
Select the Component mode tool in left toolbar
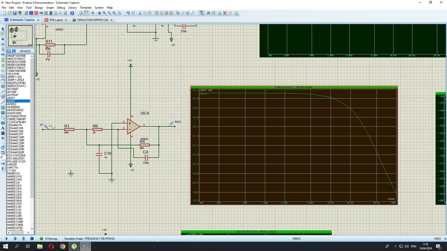tap(3, 34)
